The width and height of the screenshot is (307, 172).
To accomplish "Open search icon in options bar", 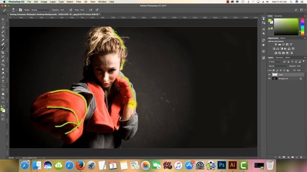I will coord(296,10).
